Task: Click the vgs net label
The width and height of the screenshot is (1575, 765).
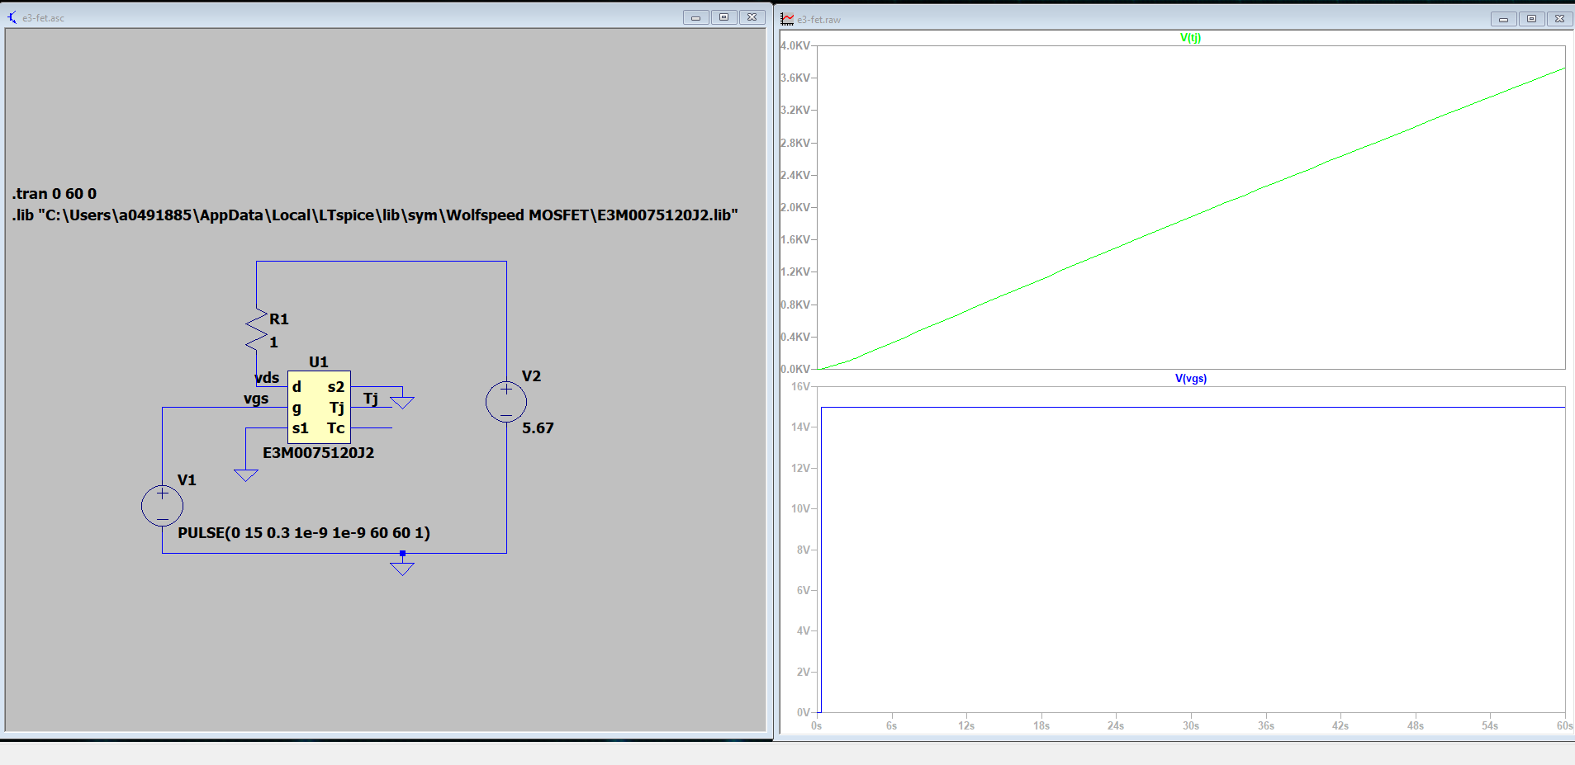Action: coord(256,399)
